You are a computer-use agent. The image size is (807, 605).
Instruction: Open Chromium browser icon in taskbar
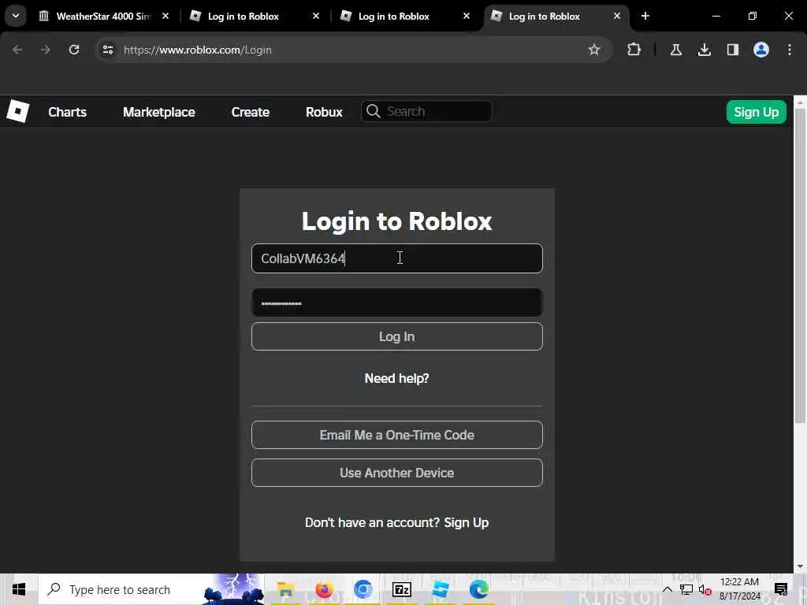pos(363,589)
